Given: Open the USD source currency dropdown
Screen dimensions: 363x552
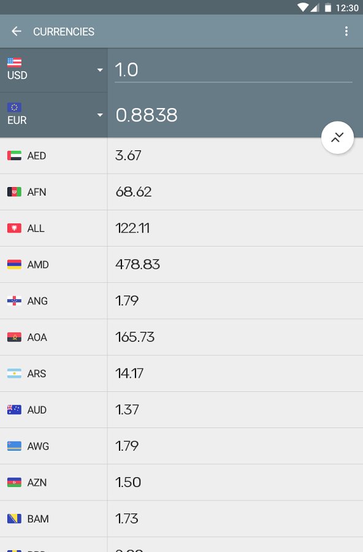Looking at the screenshot, I should click(x=53, y=70).
